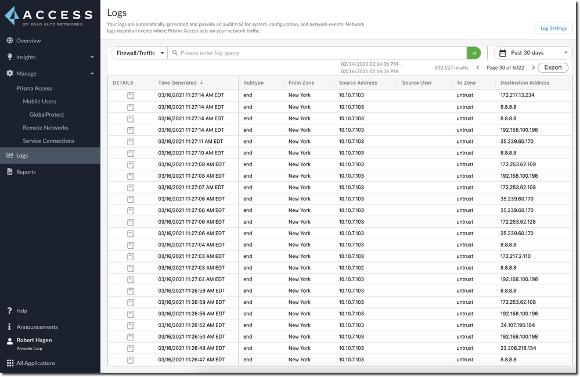Open details icon for 10.10.7.102 source row

tap(131, 268)
